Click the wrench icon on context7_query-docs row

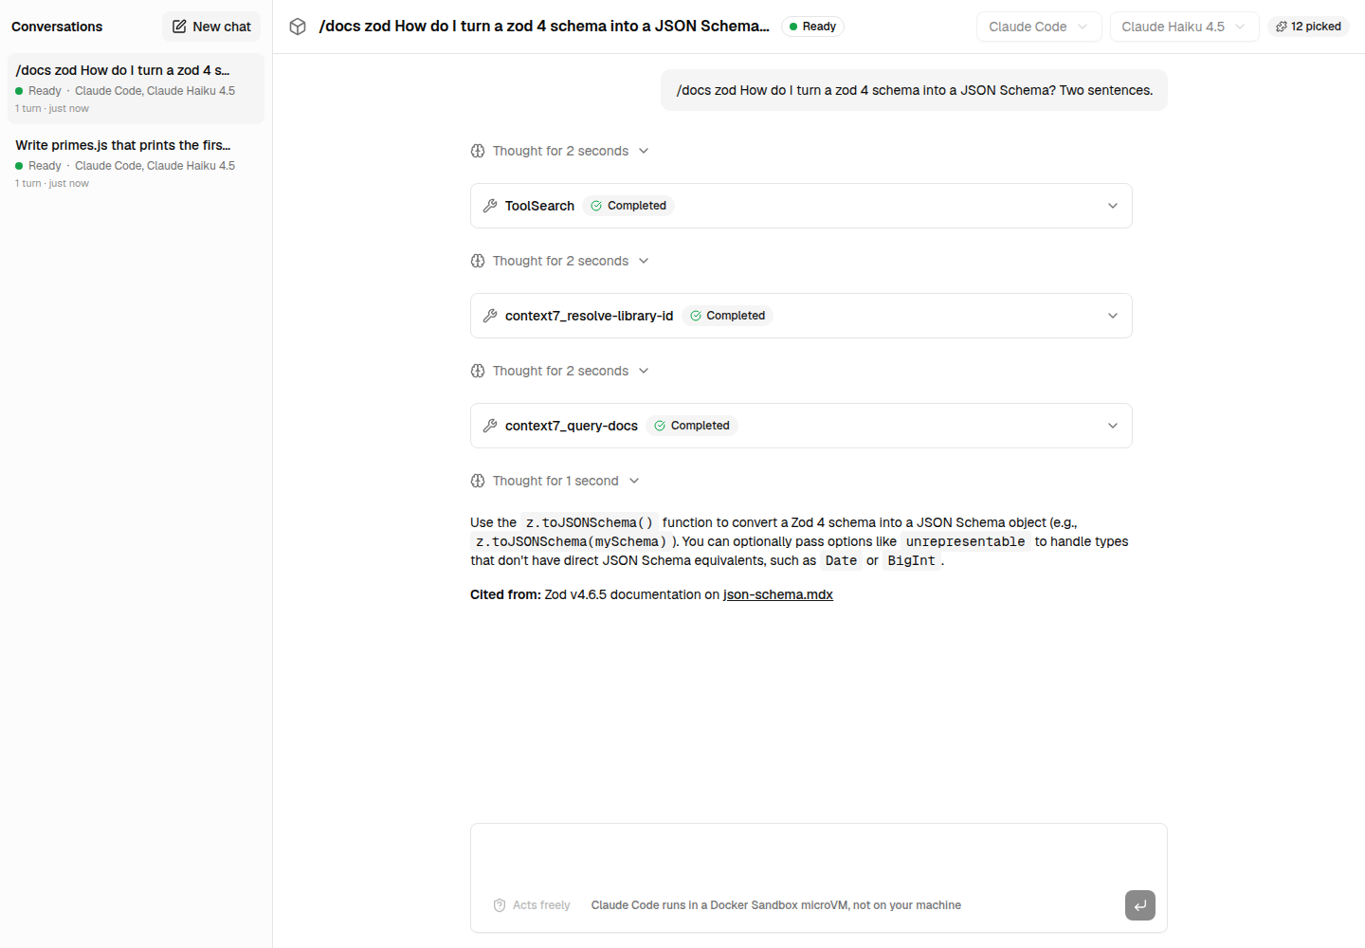coord(490,426)
